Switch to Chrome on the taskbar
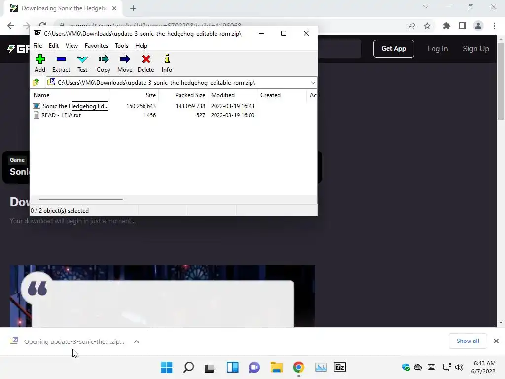This screenshot has height=379, width=505. (298, 367)
